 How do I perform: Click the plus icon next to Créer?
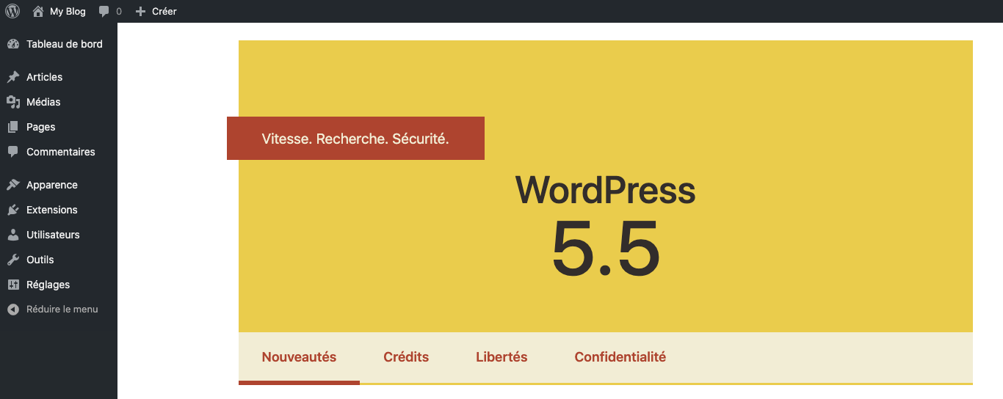[x=141, y=12]
